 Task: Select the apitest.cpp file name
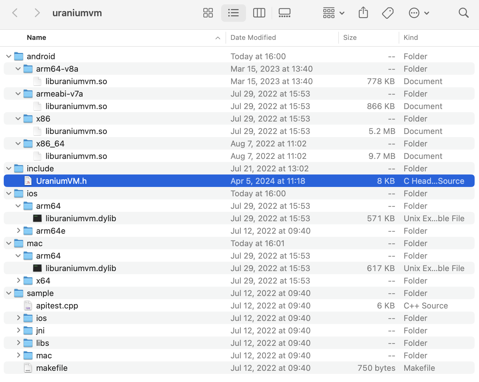(57, 306)
